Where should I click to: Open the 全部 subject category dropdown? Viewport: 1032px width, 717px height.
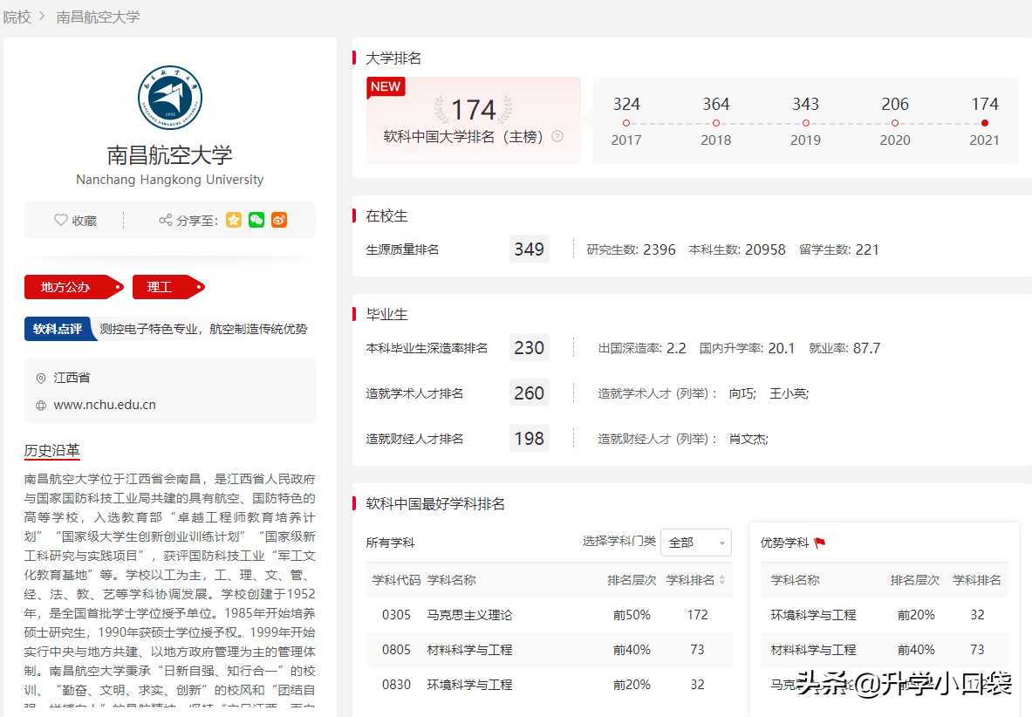[695, 542]
